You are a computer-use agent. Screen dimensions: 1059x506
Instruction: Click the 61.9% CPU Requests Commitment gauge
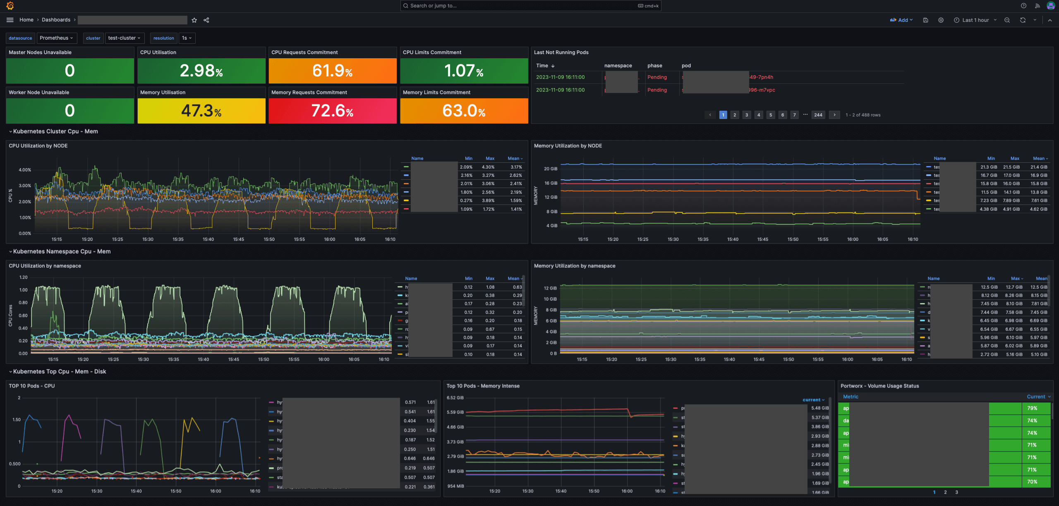click(x=332, y=71)
